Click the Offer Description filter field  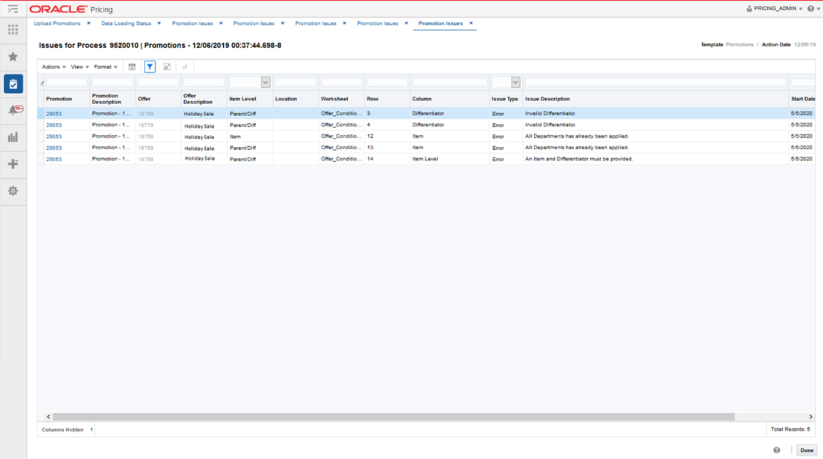coord(204,82)
